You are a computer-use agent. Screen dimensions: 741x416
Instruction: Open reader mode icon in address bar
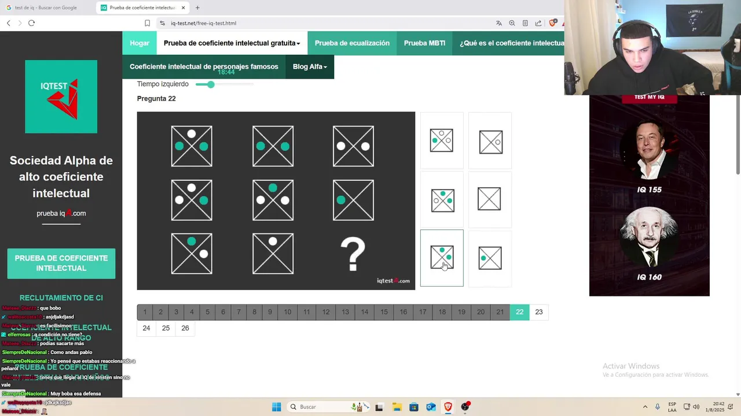point(525,23)
